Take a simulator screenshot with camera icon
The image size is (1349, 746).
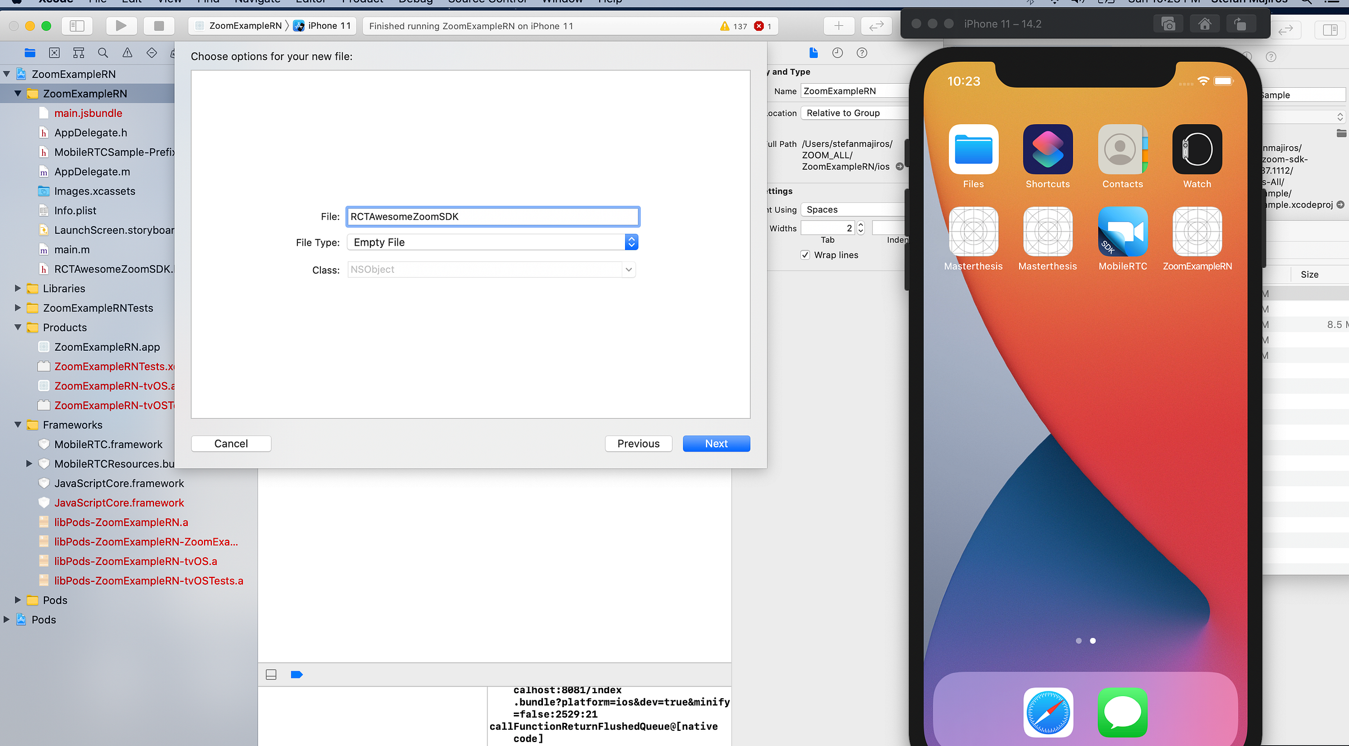(1168, 24)
